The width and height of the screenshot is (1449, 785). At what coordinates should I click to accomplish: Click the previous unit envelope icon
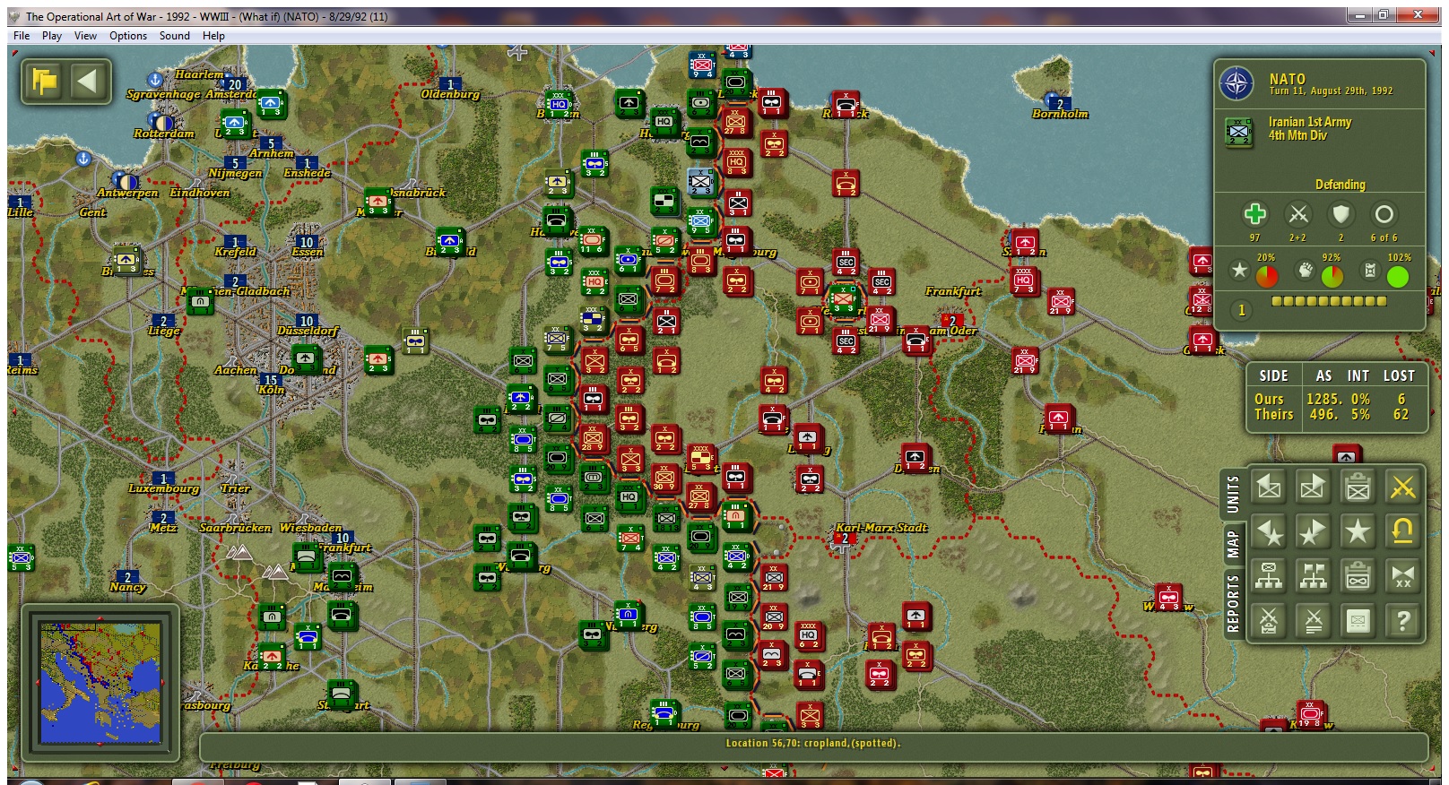click(x=1269, y=487)
